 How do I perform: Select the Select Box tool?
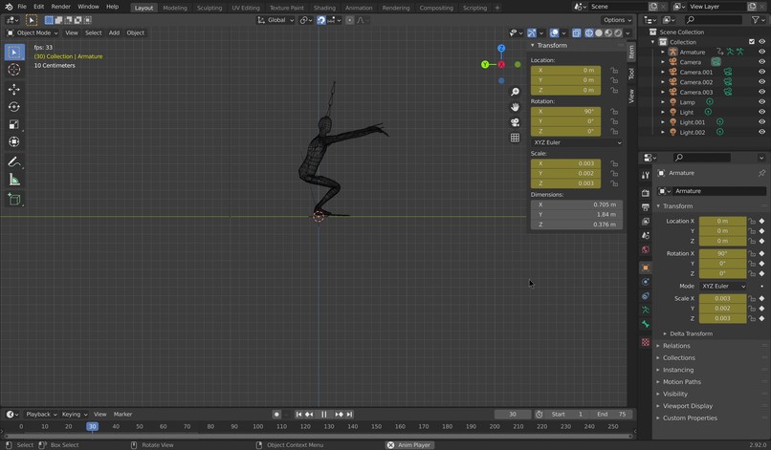coord(14,53)
